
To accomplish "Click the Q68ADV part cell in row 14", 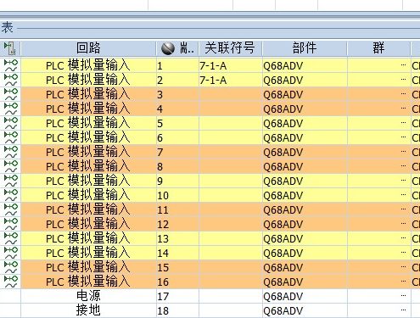I will coord(305,253).
